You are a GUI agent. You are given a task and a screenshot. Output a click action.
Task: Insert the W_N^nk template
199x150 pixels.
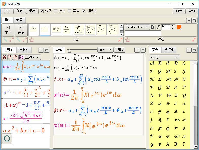56,29
